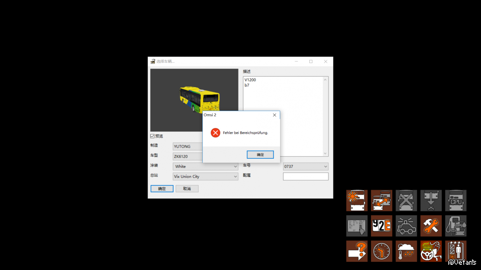
Task: Click the orange question mark arrow icon
Action: click(x=357, y=251)
